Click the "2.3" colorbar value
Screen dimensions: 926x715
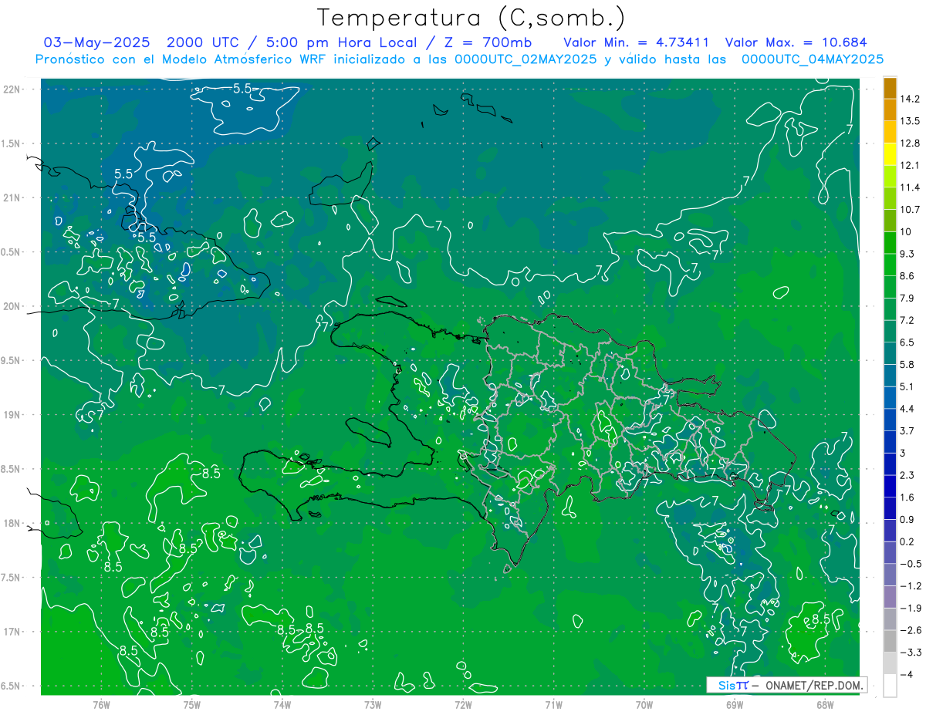pos(907,475)
